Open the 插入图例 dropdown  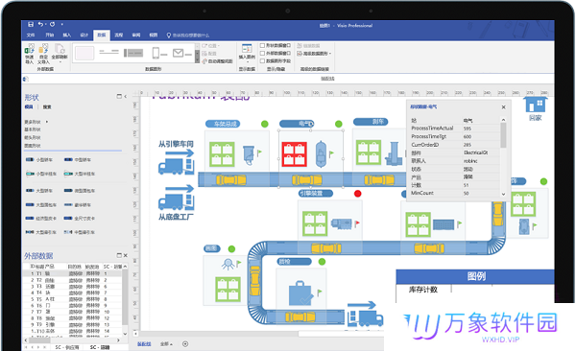(247, 54)
